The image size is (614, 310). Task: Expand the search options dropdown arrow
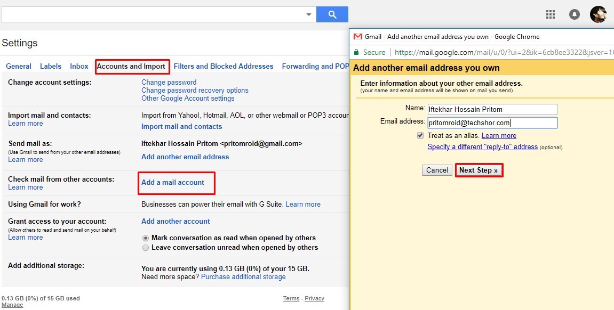(x=308, y=14)
